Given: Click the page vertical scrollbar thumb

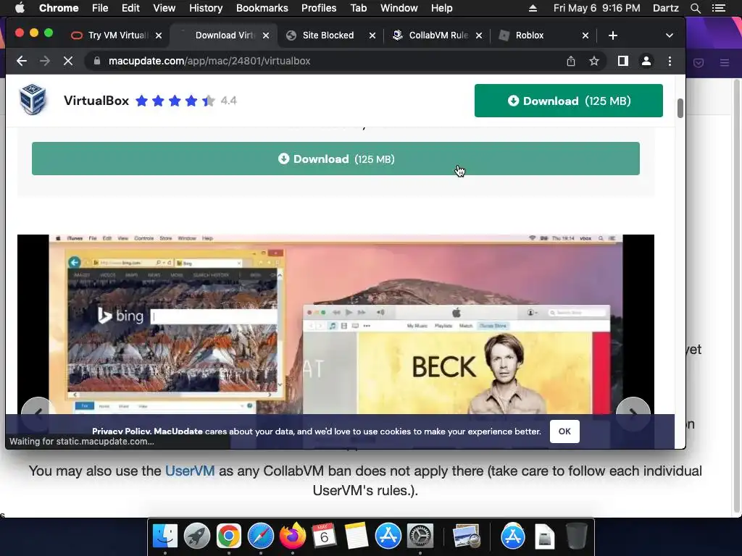Looking at the screenshot, I should point(680,109).
